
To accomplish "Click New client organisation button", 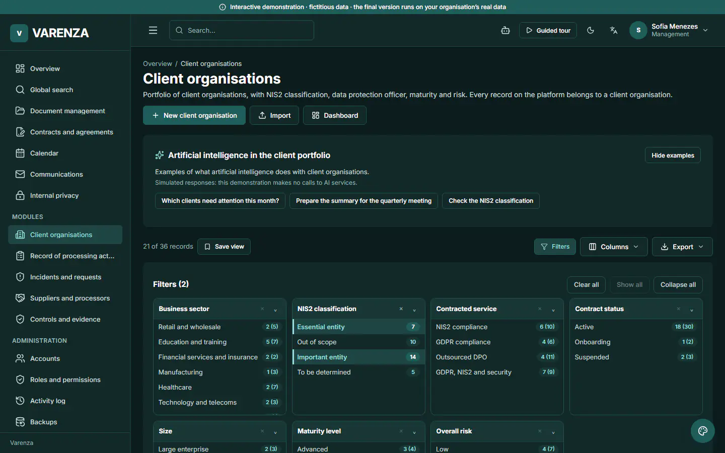I will coord(194,115).
